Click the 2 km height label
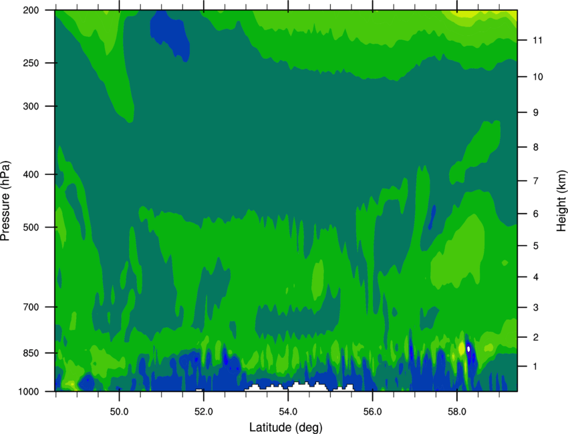This screenshot has height=434, width=568. coord(536,337)
